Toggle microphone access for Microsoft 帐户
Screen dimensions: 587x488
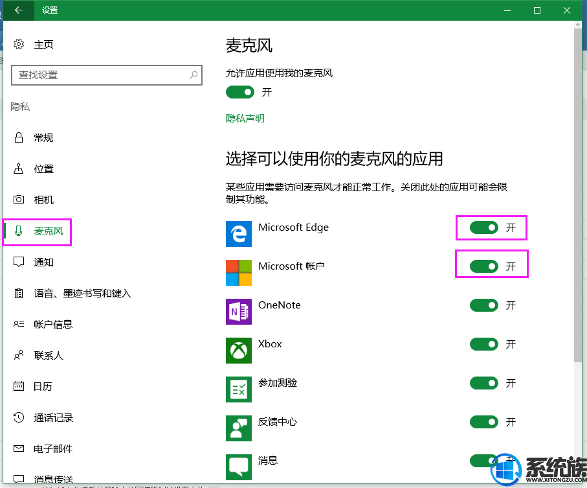point(484,266)
